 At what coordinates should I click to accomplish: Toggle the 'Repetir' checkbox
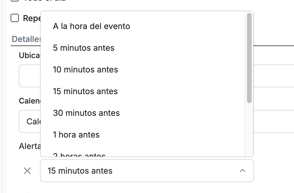coord(15,18)
